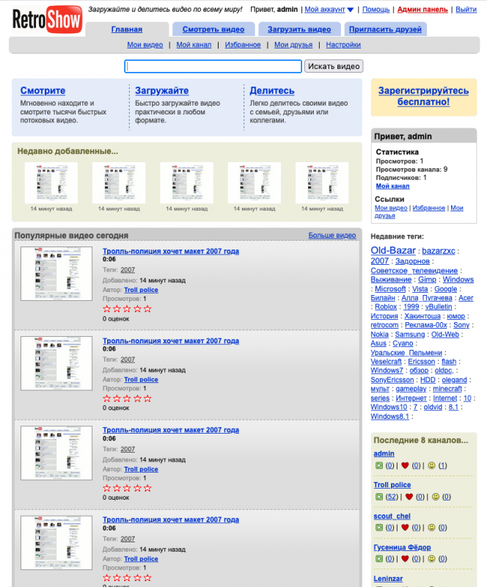The width and height of the screenshot is (487, 587).
Task: Click red heart icon under scout_chel
Action: click(404, 528)
